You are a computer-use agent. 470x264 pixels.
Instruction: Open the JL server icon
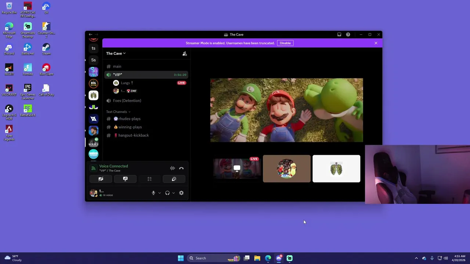[93, 107]
